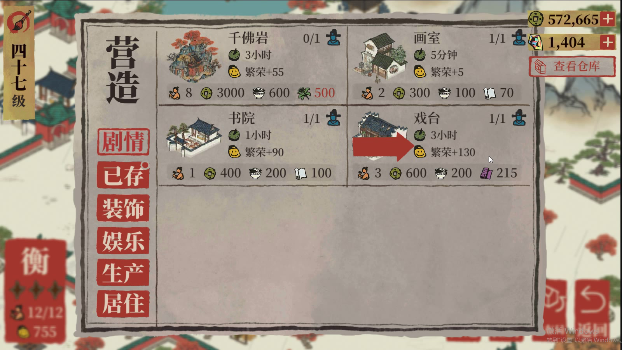The height and width of the screenshot is (350, 622).
Task: Click the prosperity face icon on 戏台
Action: (419, 152)
